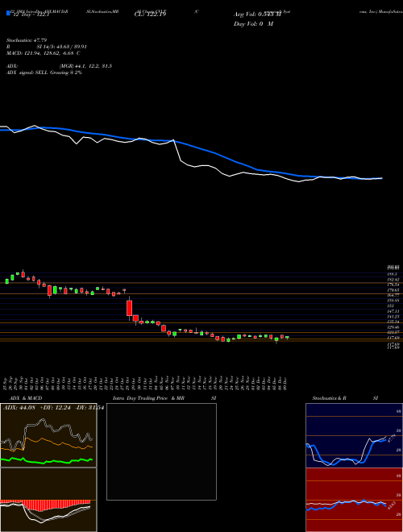Click the 182.42 price axis label

(393, 280)
